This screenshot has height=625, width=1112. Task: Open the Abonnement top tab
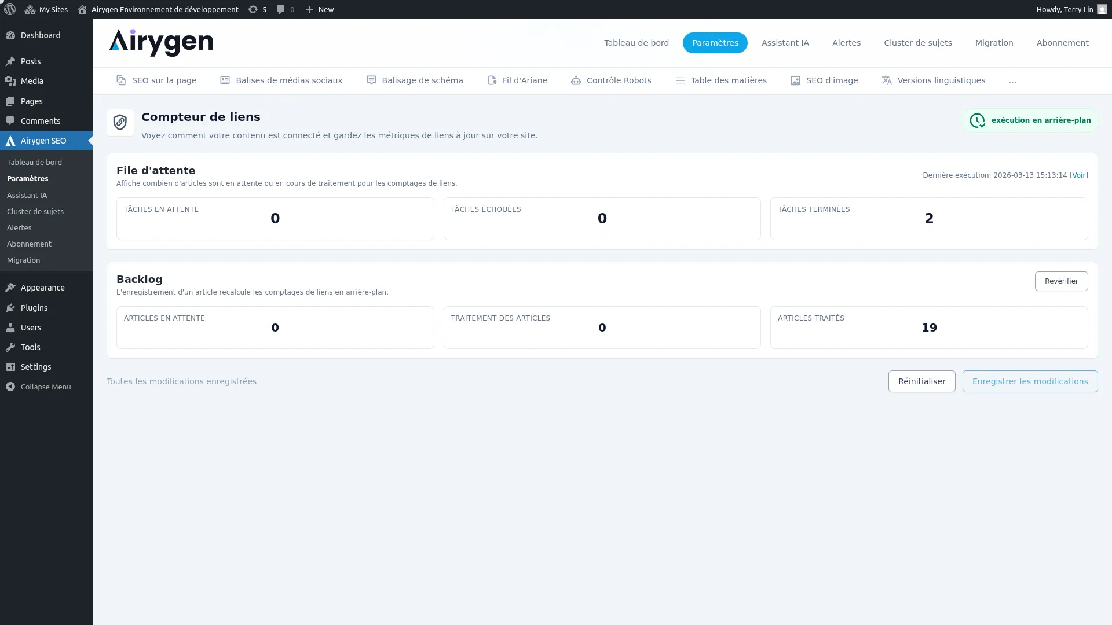click(x=1062, y=43)
